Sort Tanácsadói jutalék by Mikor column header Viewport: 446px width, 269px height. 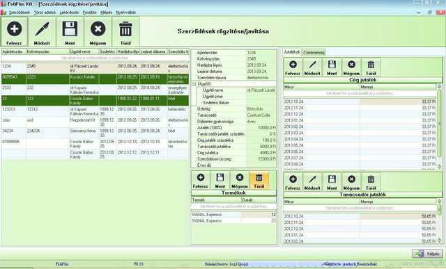click(321, 202)
